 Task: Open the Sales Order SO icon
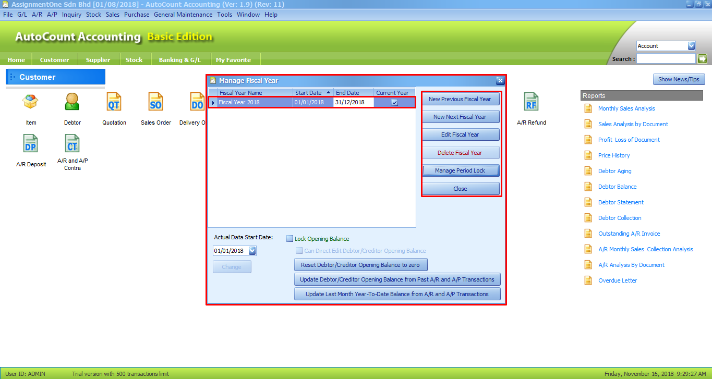(155, 102)
